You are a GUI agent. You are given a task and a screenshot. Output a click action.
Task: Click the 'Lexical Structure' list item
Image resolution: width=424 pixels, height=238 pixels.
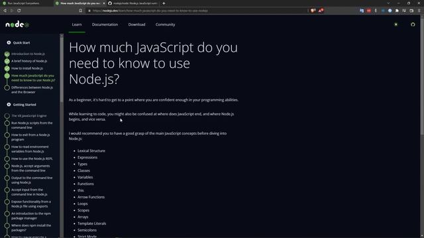coord(91,151)
